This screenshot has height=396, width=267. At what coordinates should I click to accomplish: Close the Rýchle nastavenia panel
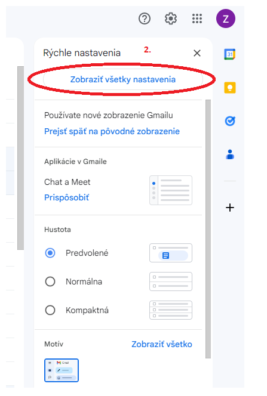coord(197,53)
